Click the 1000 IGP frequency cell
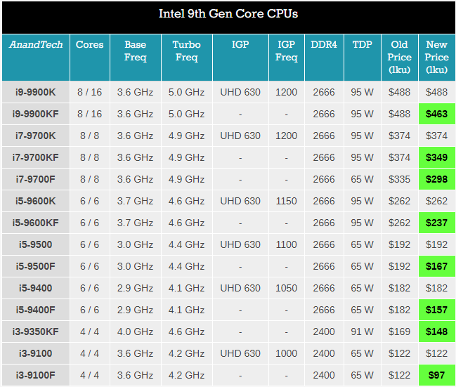Screen dimensions: 456x387 coord(287,354)
